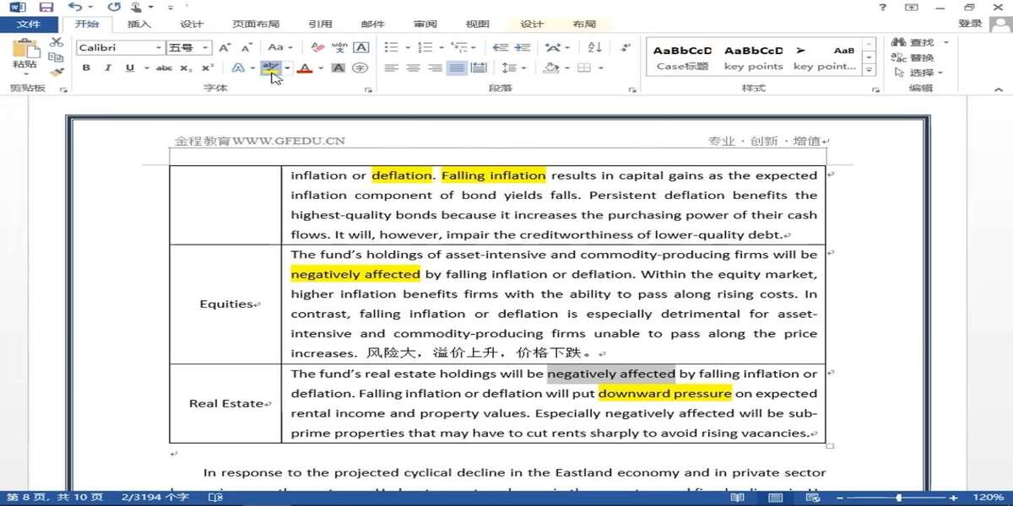This screenshot has width=1013, height=506.
Task: Click the Sort A-Z icon
Action: click(594, 48)
